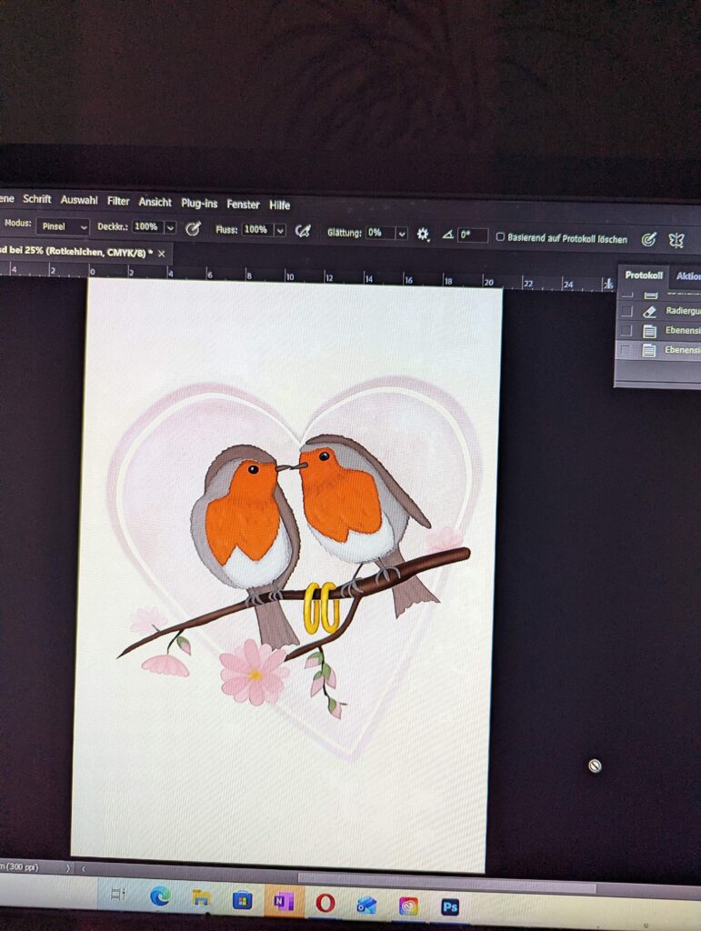Click the pressure-for-size target icon
This screenshot has width=701, height=931.
pyautogui.click(x=648, y=239)
